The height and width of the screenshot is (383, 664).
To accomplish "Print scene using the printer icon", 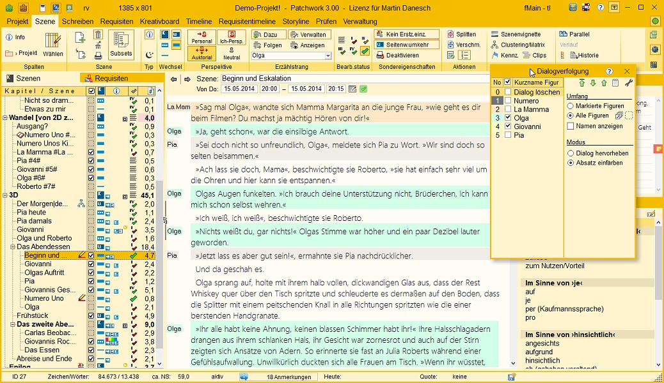I will 98,56.
